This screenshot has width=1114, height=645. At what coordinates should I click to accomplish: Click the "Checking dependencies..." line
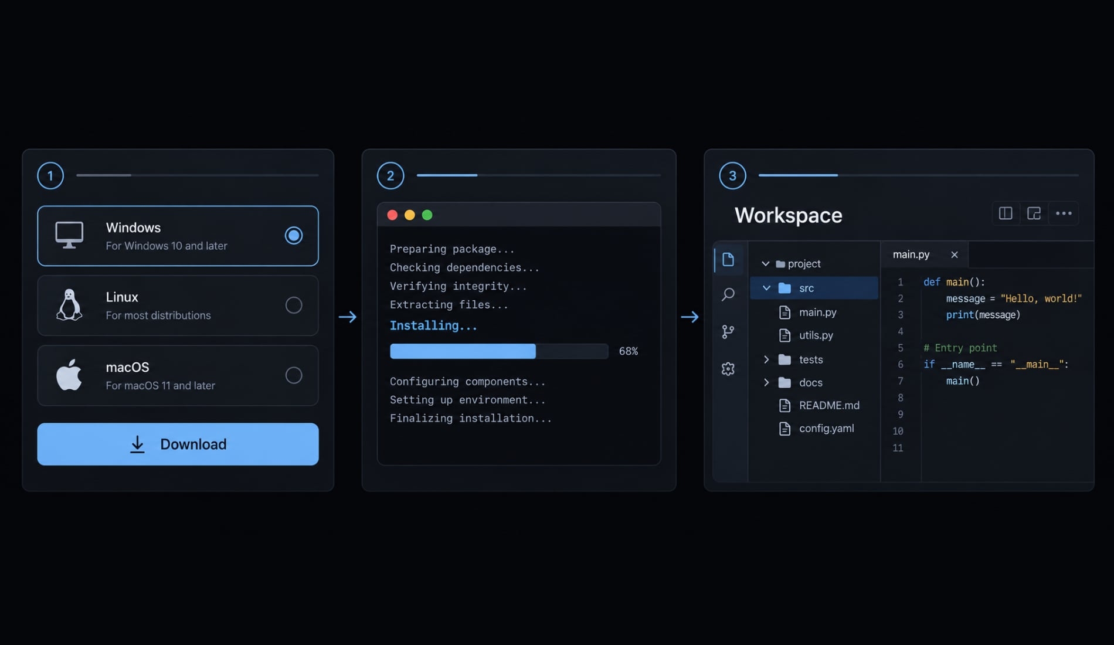coord(464,267)
